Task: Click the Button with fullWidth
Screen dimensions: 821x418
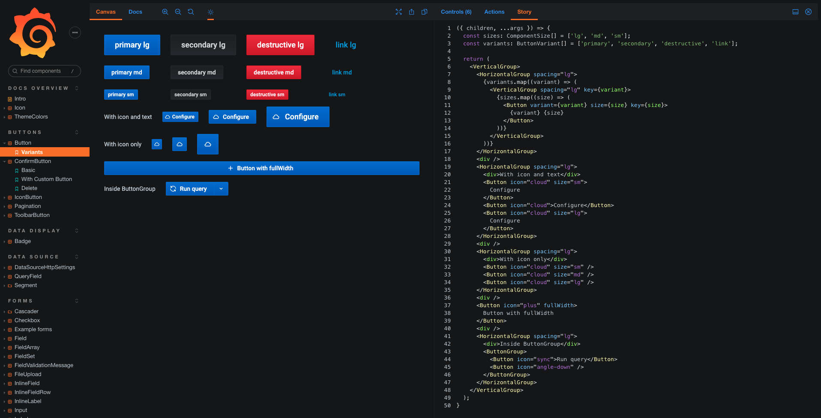Action: point(261,168)
